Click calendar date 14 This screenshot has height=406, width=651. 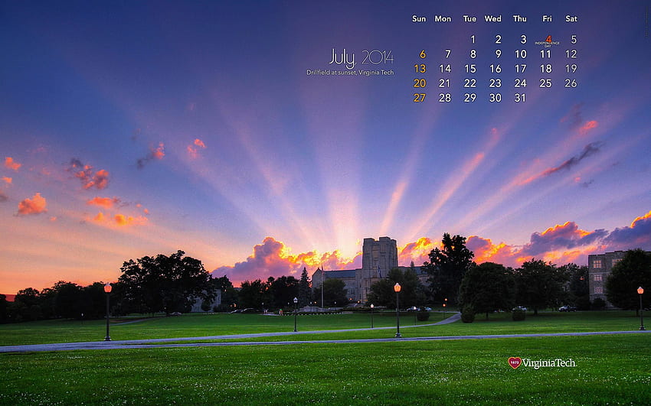pyautogui.click(x=445, y=69)
